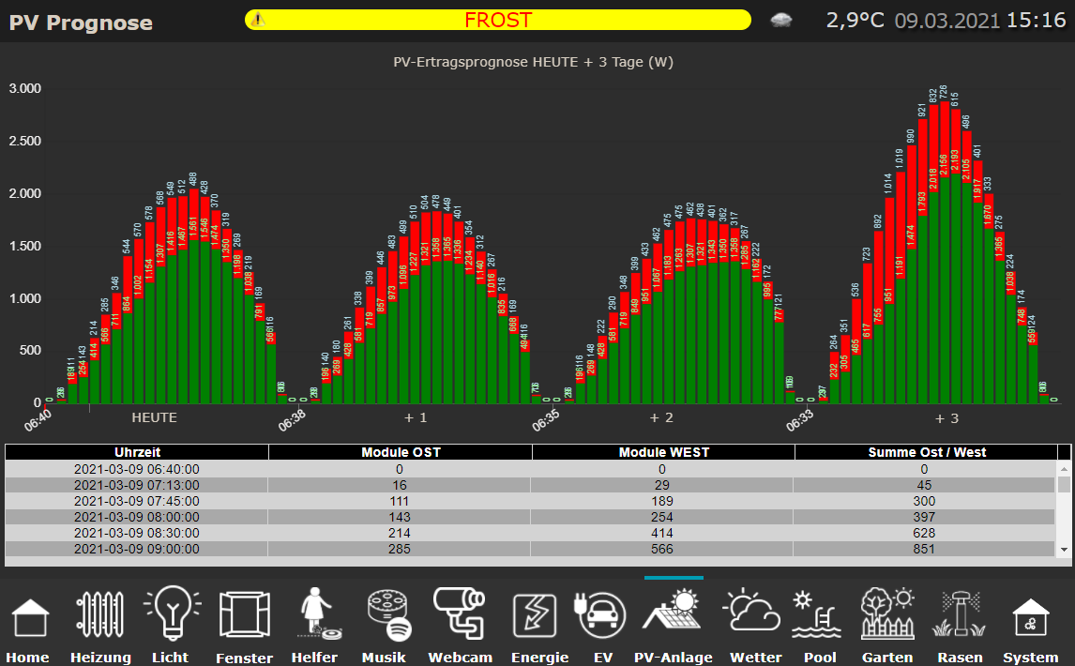The width and height of the screenshot is (1075, 666).
Task: Click the + 3 day axis label
Action: [946, 417]
